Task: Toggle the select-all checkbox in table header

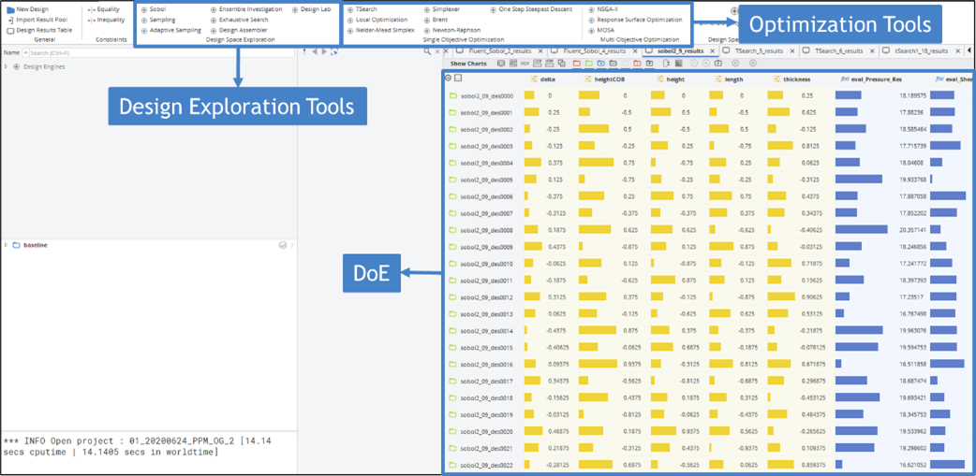Action: pos(457,78)
